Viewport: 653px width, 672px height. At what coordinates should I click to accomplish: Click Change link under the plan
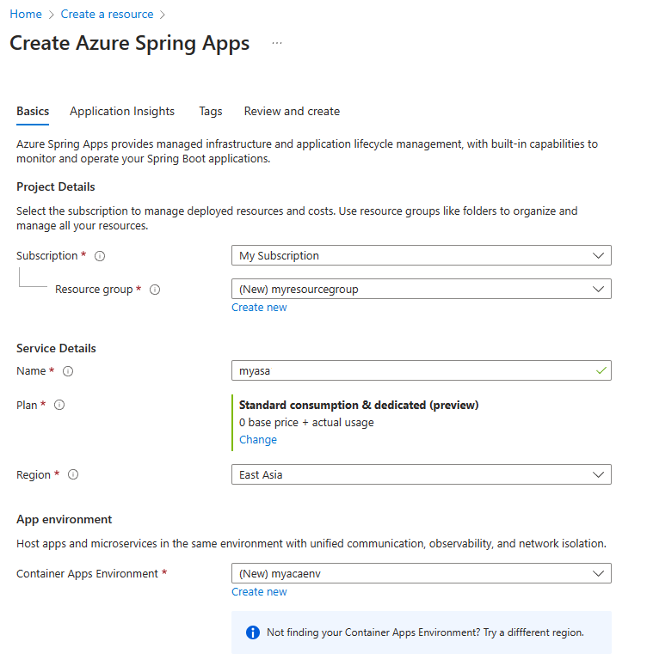(258, 439)
